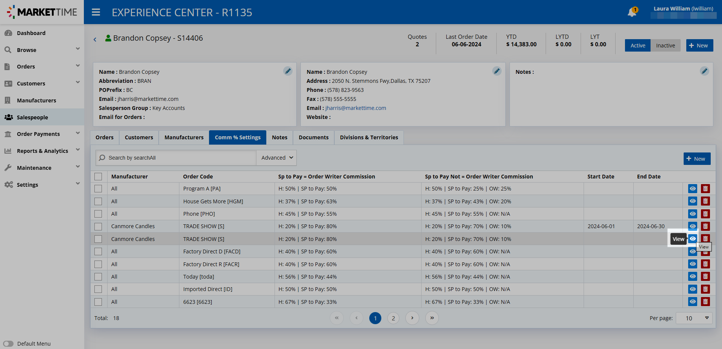Delete the 6623 commission row
Screen dimensions: 722x349
[705, 302]
